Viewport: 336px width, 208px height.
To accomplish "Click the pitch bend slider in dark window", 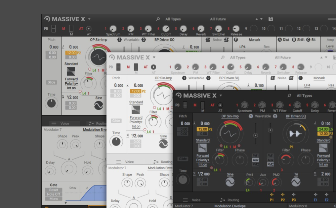I will point(185,105).
